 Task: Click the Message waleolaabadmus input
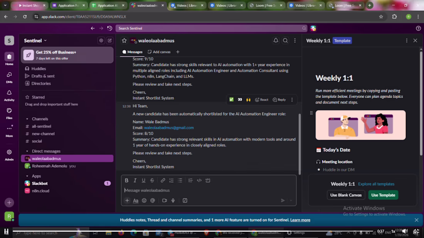point(209,190)
